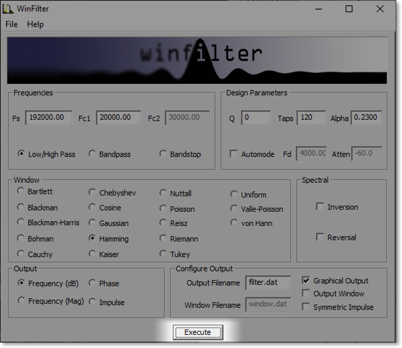Select the Bandpass filter type

92,154
